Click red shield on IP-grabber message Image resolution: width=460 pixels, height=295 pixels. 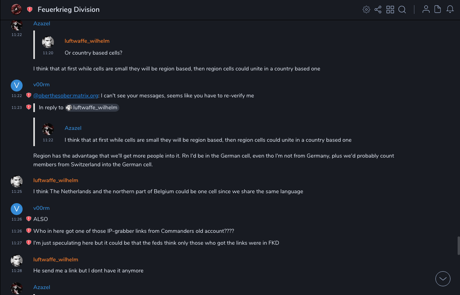(29, 231)
